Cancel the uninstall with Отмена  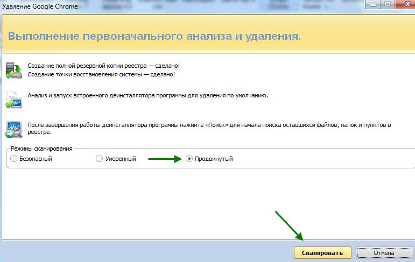pyautogui.click(x=384, y=252)
